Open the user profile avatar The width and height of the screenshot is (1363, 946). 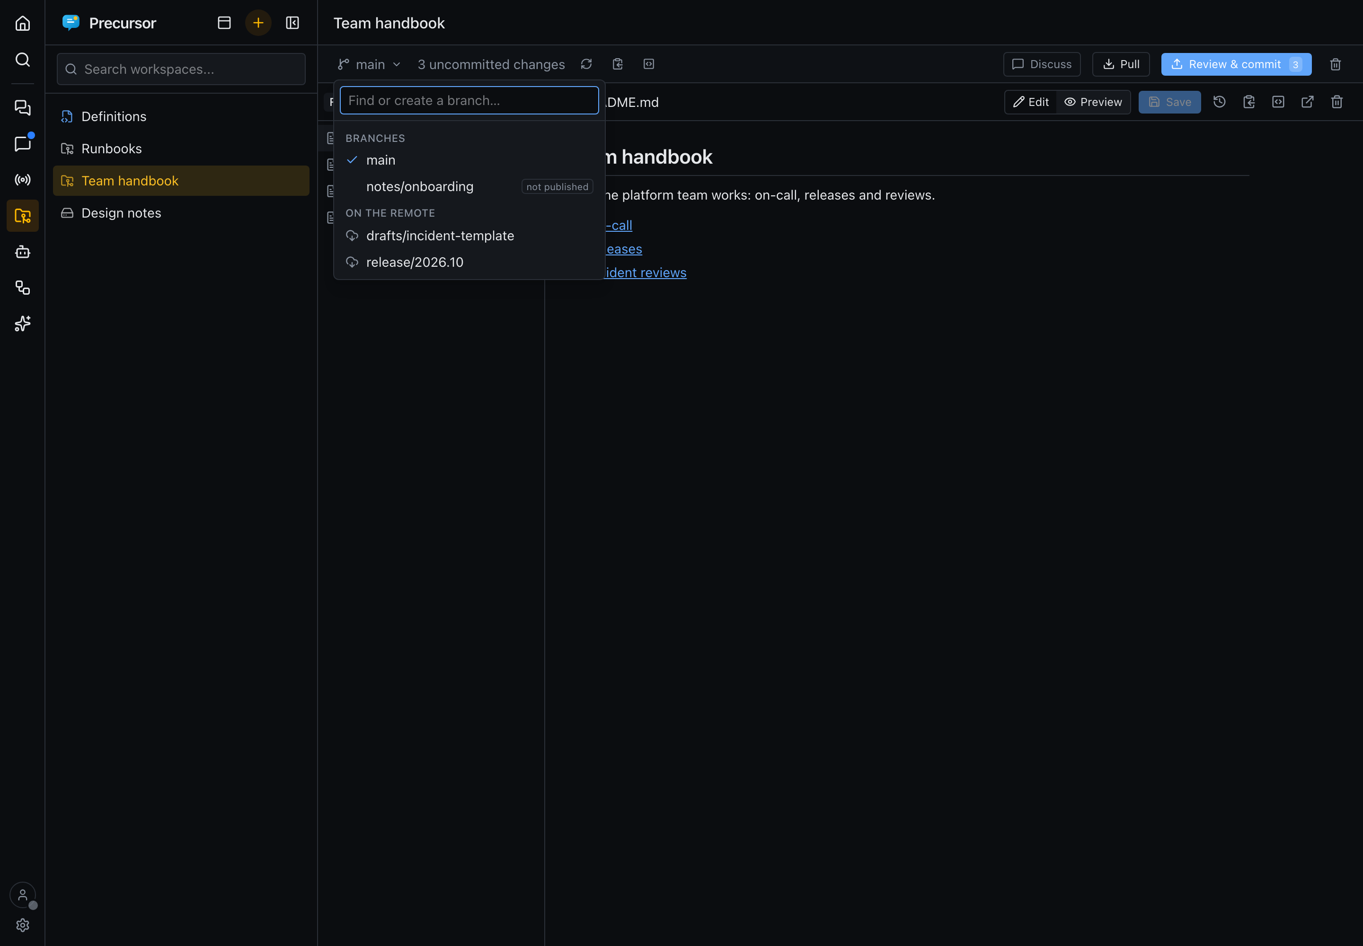[23, 894]
